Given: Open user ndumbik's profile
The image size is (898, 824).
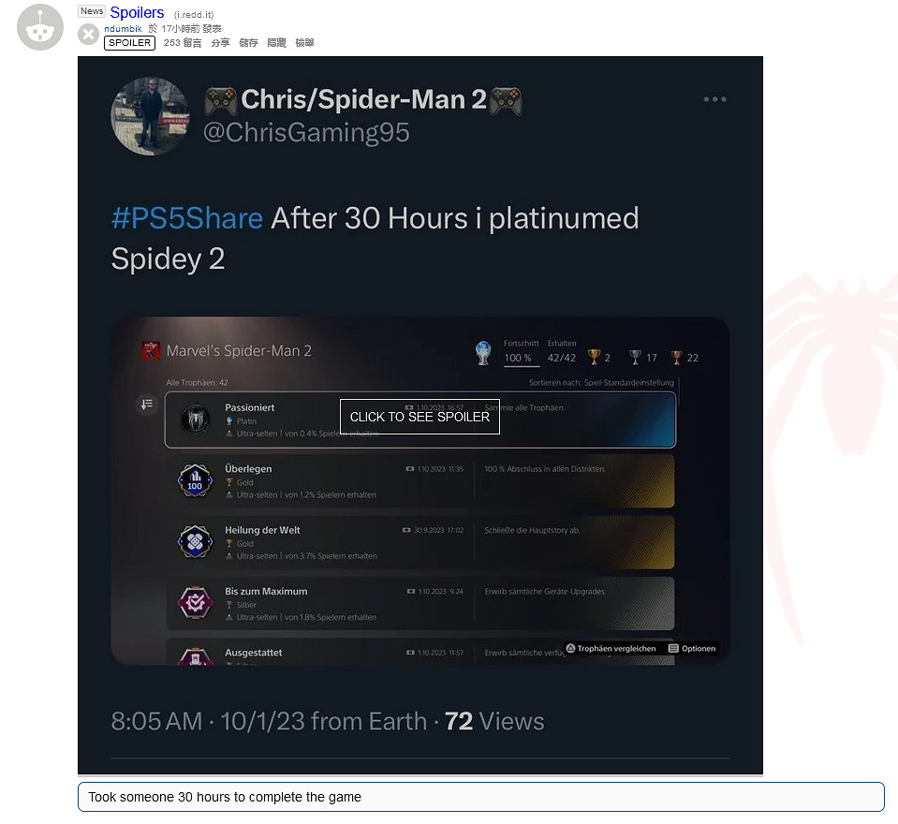Looking at the screenshot, I should [x=123, y=29].
